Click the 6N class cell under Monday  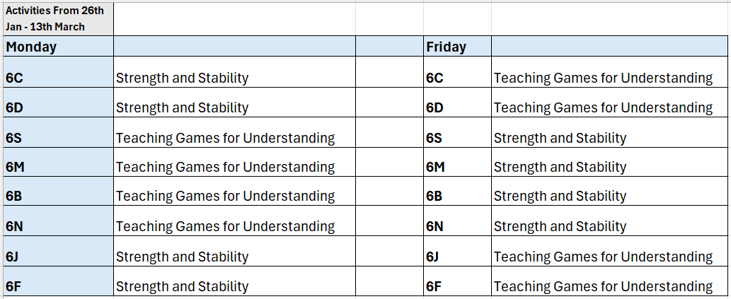57,226
